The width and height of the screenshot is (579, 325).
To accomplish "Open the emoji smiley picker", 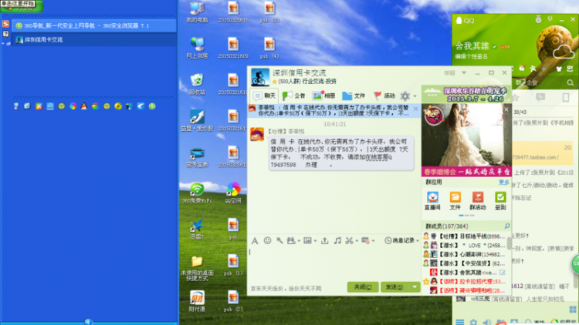I will [x=267, y=240].
